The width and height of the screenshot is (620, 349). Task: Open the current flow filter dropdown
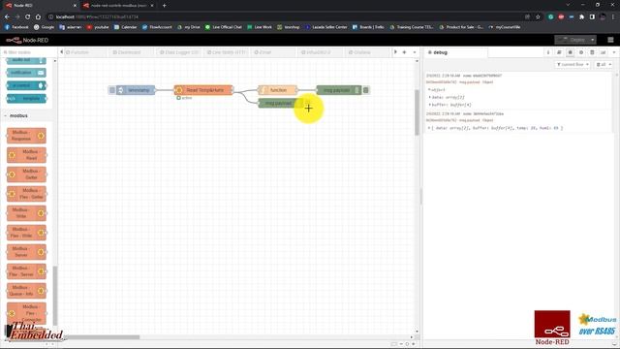pyautogui.click(x=573, y=65)
